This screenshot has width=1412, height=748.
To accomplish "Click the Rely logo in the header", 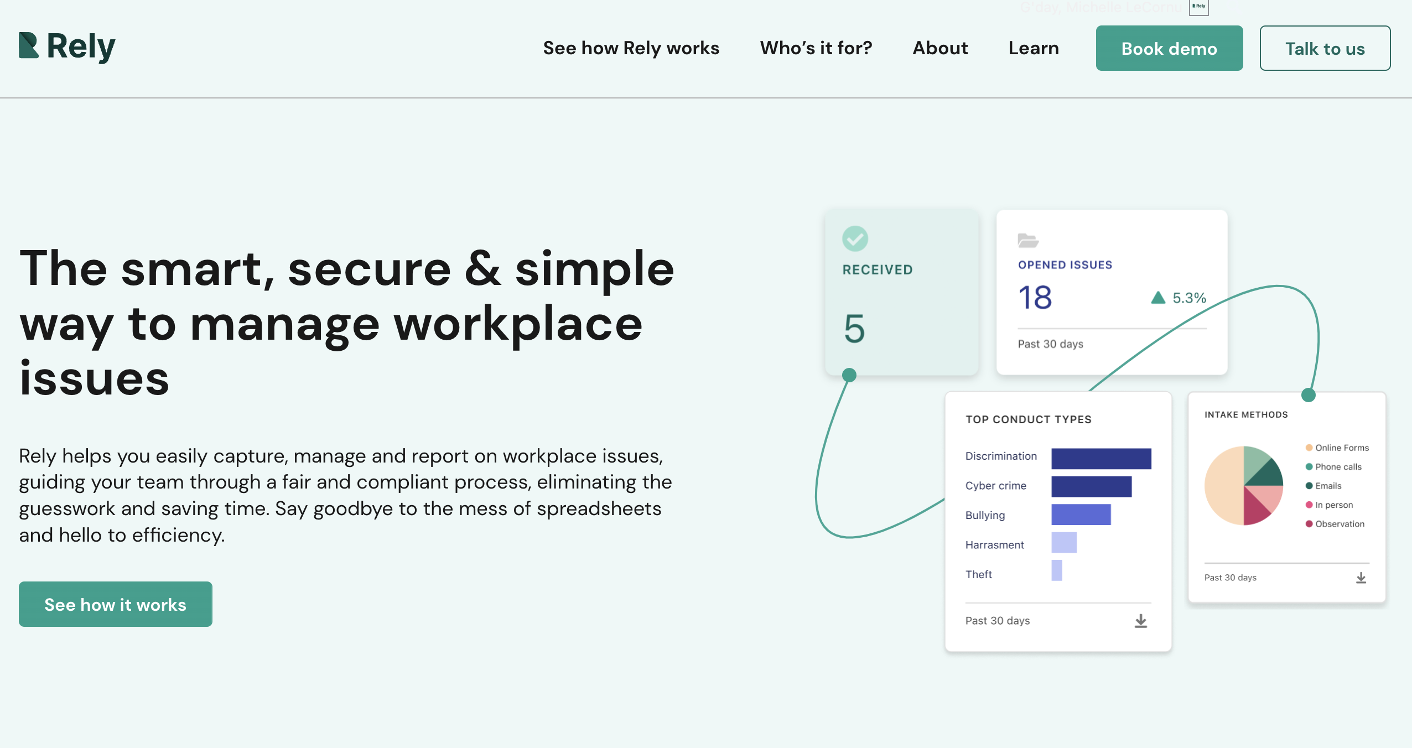I will coord(67,46).
